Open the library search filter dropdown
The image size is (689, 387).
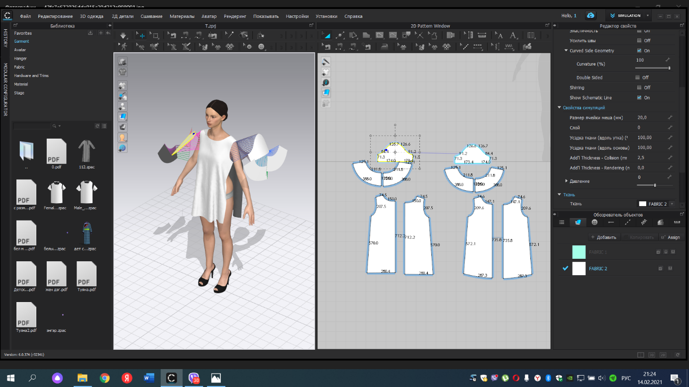coord(57,126)
